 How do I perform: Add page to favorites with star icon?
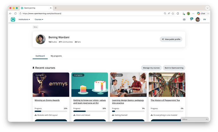173,14
